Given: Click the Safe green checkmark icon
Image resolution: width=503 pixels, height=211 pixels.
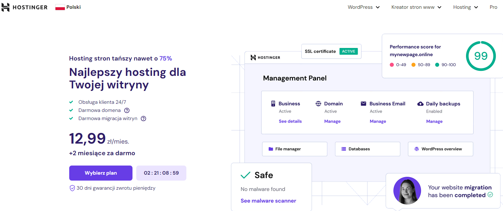Looking at the screenshot, I should [246, 175].
